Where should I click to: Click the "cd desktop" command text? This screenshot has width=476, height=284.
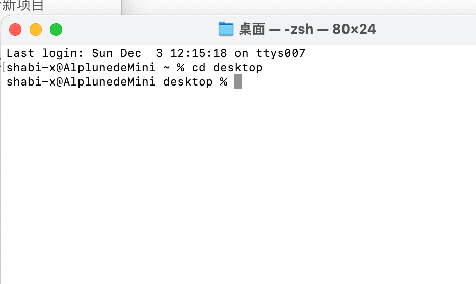pos(227,68)
